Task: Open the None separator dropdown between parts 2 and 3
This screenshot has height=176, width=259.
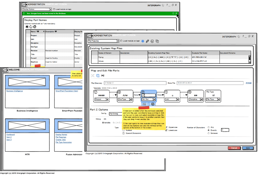Action: pyautogui.click(x=137, y=95)
